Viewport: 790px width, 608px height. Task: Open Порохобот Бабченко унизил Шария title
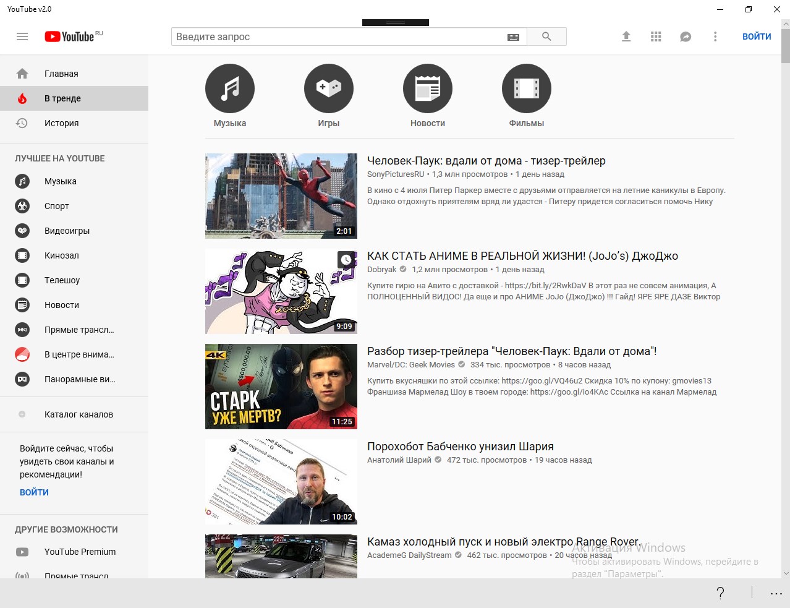click(461, 447)
